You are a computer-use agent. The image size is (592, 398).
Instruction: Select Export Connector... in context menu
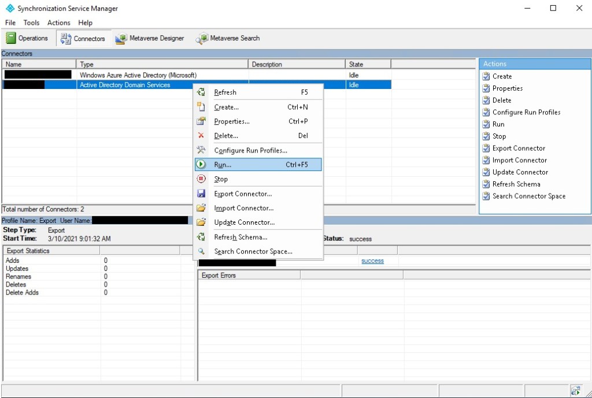pos(258,194)
